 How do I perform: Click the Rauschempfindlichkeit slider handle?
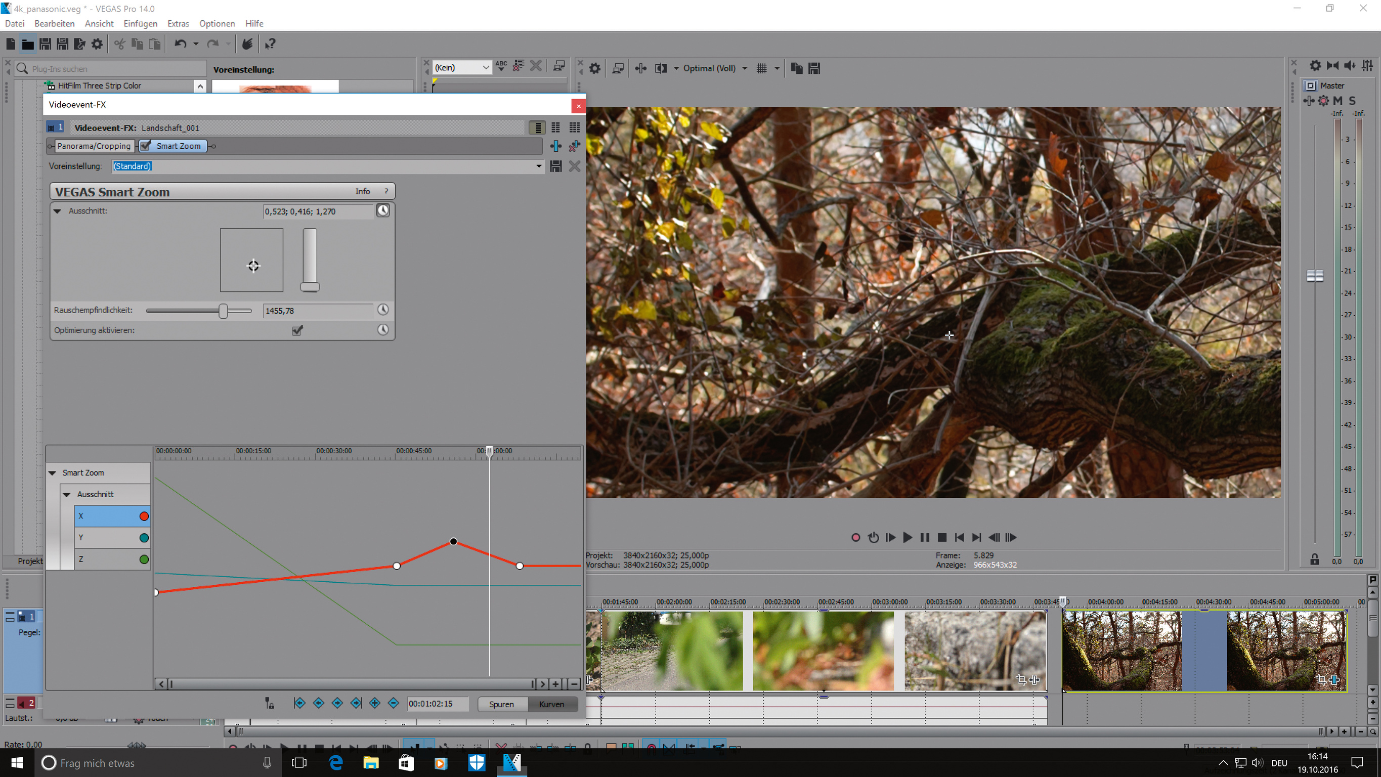pyautogui.click(x=223, y=311)
